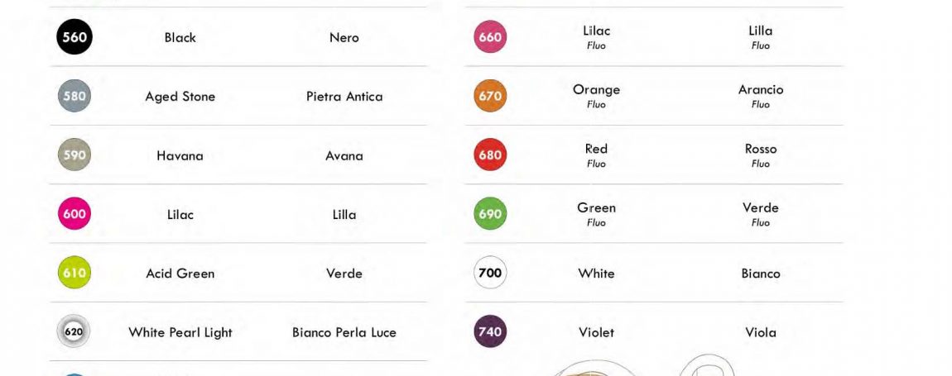Click the White Pearl Light name
The width and height of the screenshot is (952, 376).
[x=180, y=333]
